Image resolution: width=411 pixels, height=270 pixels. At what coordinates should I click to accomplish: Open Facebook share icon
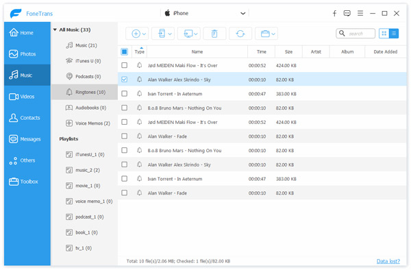(x=334, y=14)
